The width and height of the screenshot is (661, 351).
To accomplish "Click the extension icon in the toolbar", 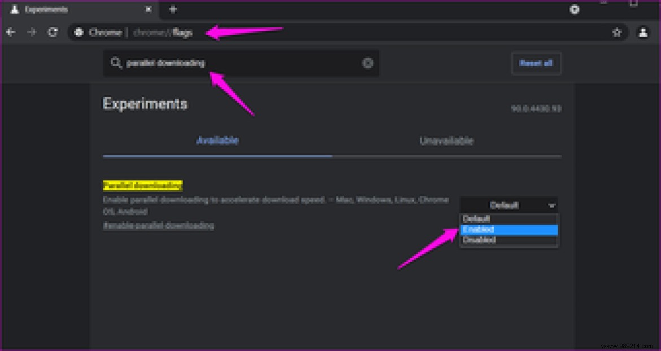I will point(575,10).
